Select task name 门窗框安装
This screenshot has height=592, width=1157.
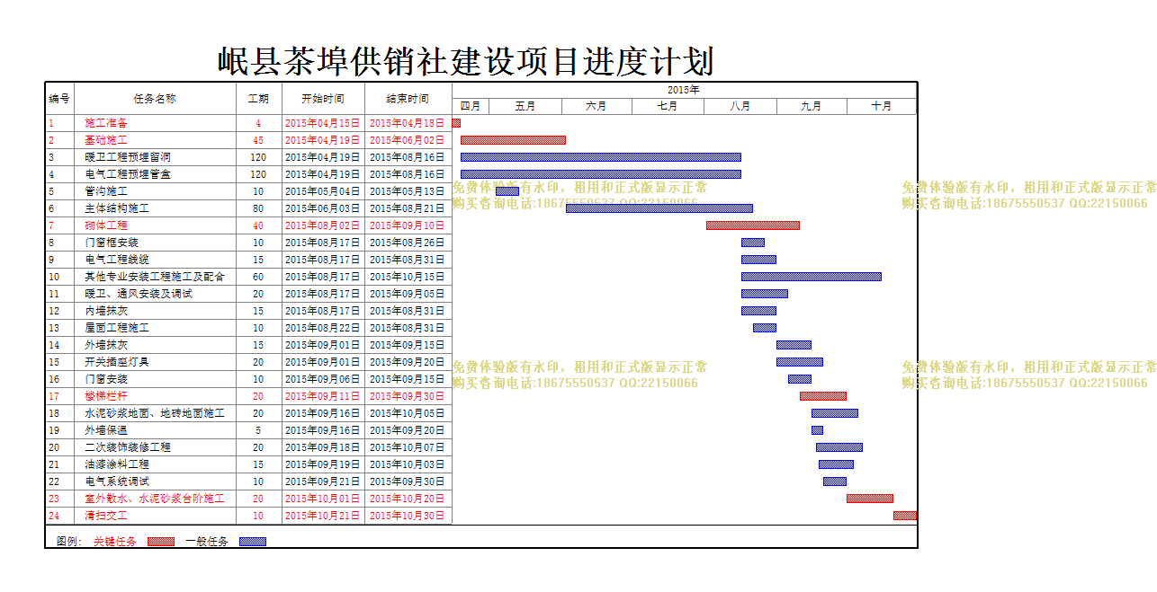pos(112,243)
